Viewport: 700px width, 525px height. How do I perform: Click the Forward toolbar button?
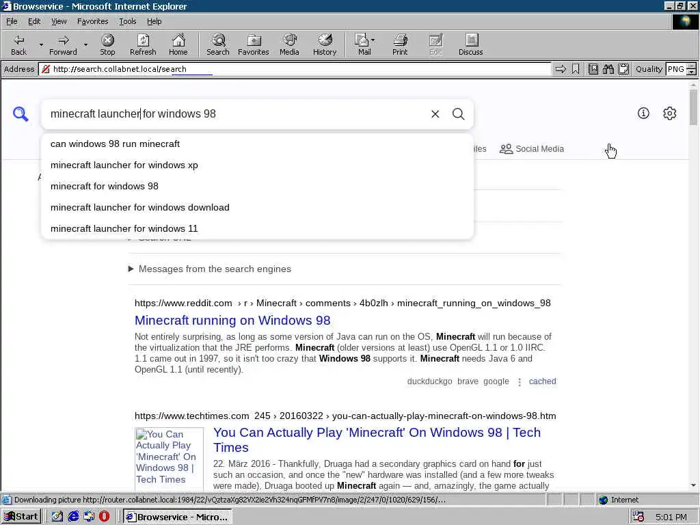point(63,44)
